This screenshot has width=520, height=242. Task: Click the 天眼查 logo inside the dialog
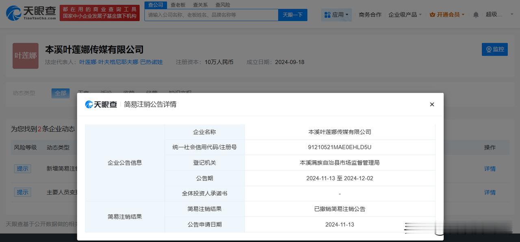[101, 104]
